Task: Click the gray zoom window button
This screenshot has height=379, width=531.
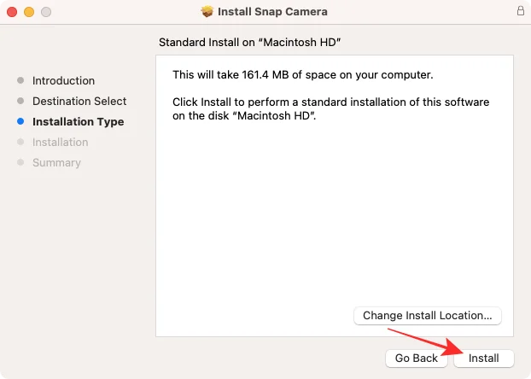Action: [46, 12]
